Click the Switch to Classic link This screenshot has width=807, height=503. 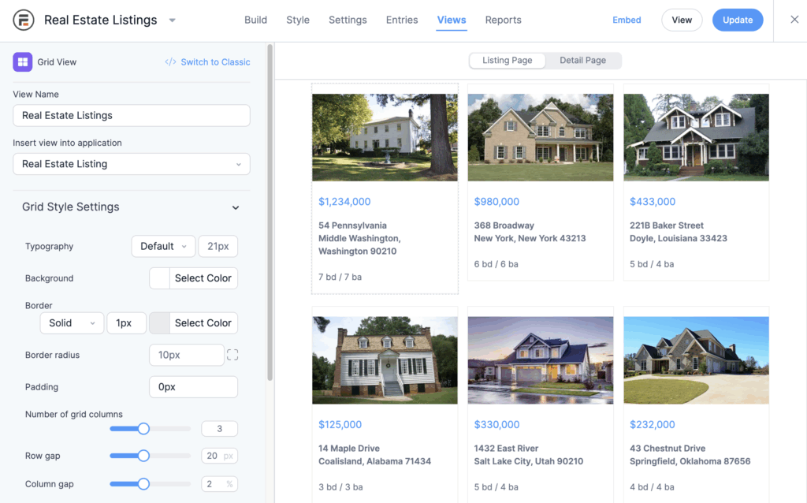coord(214,61)
